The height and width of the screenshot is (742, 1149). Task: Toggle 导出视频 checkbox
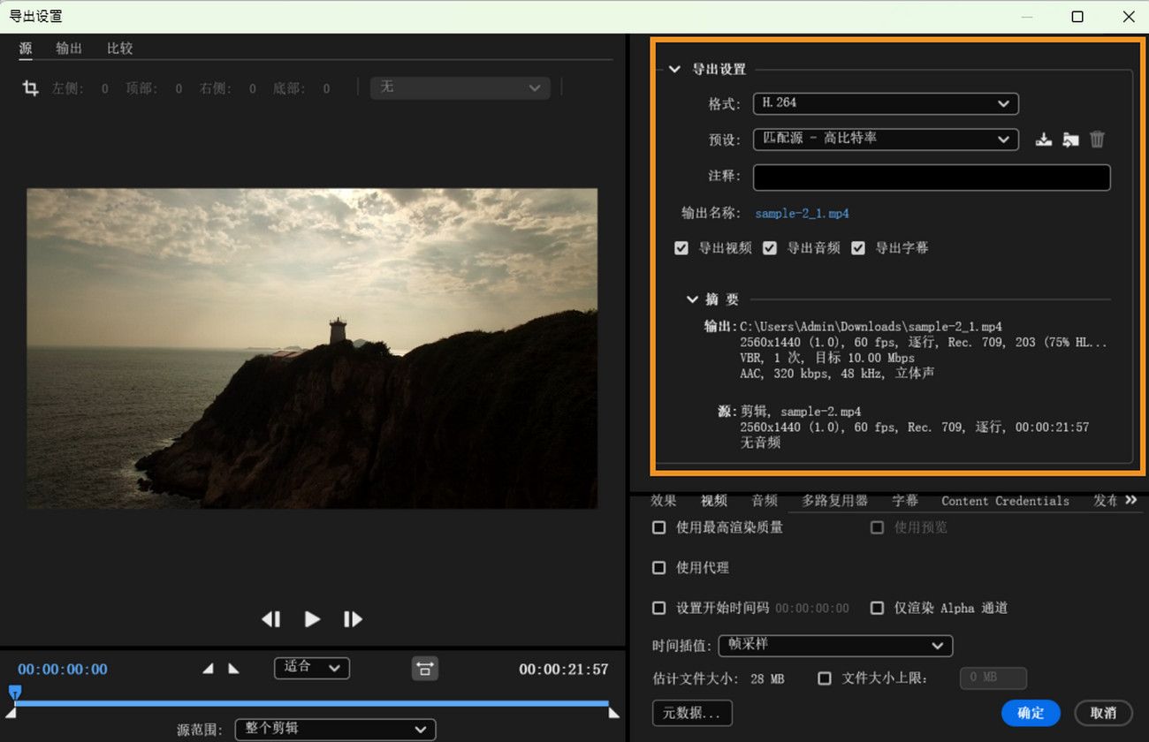coord(681,248)
